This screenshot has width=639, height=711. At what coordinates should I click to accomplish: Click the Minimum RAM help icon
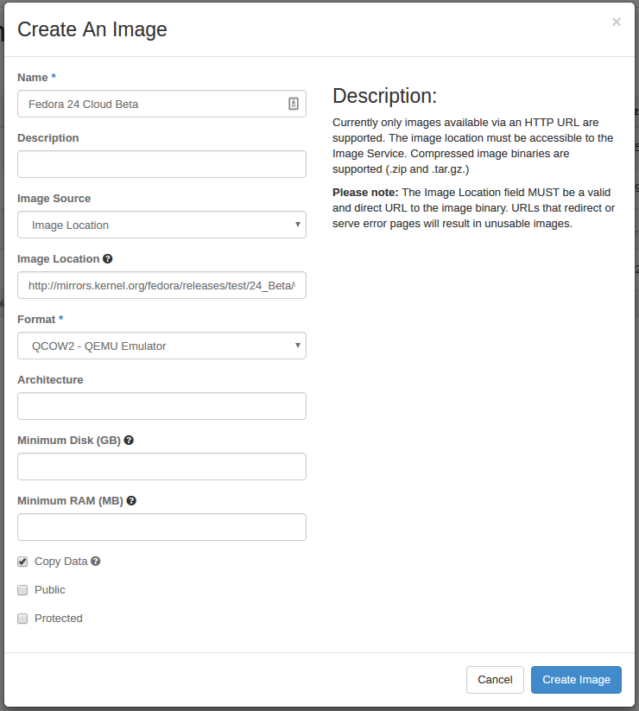point(131,500)
